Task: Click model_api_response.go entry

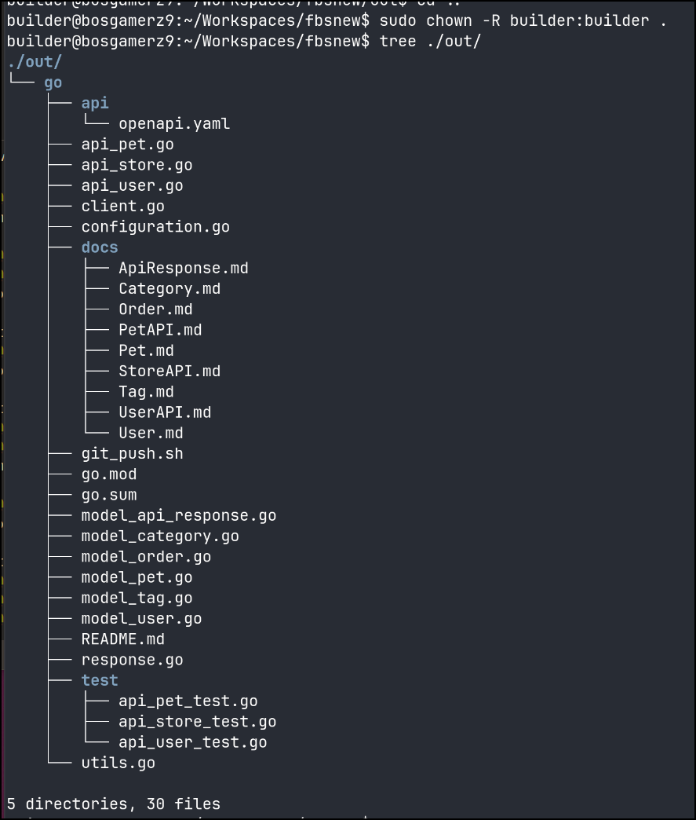Action: click(x=179, y=515)
